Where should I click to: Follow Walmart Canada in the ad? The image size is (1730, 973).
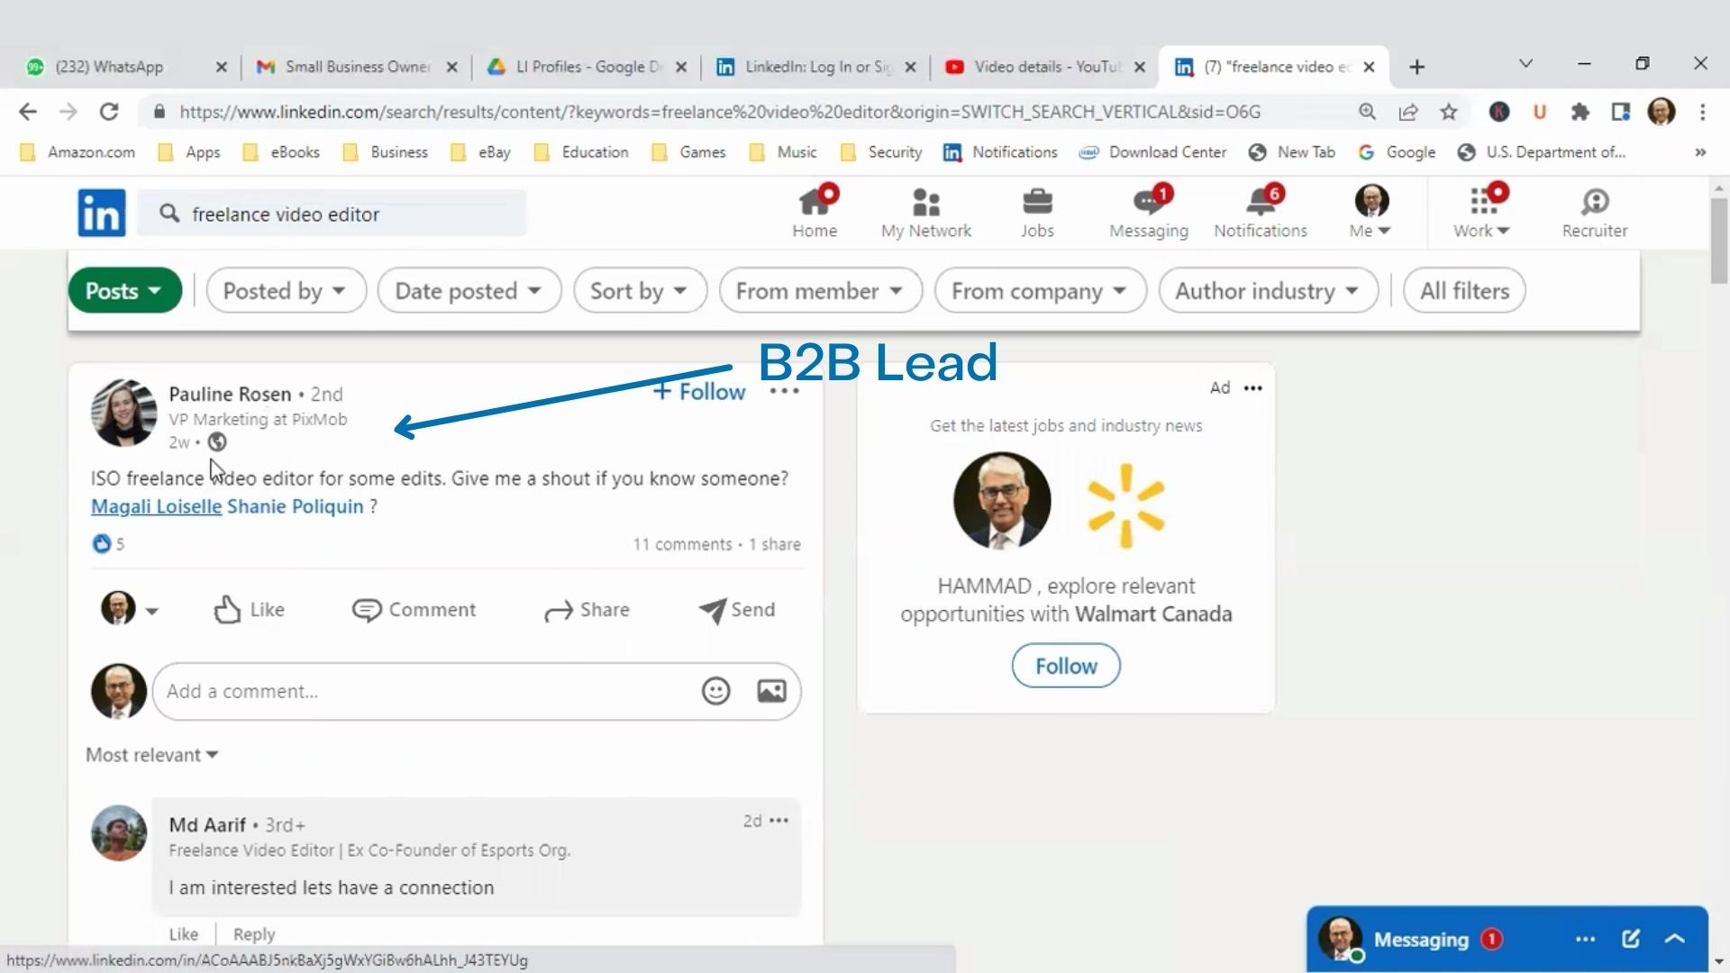[x=1066, y=666]
